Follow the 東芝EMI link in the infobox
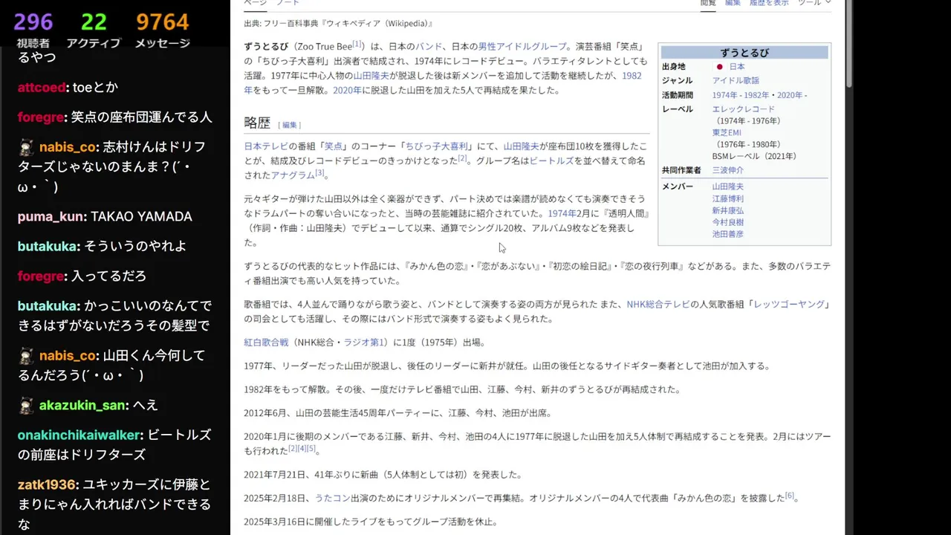The image size is (951, 535). pyautogui.click(x=727, y=133)
